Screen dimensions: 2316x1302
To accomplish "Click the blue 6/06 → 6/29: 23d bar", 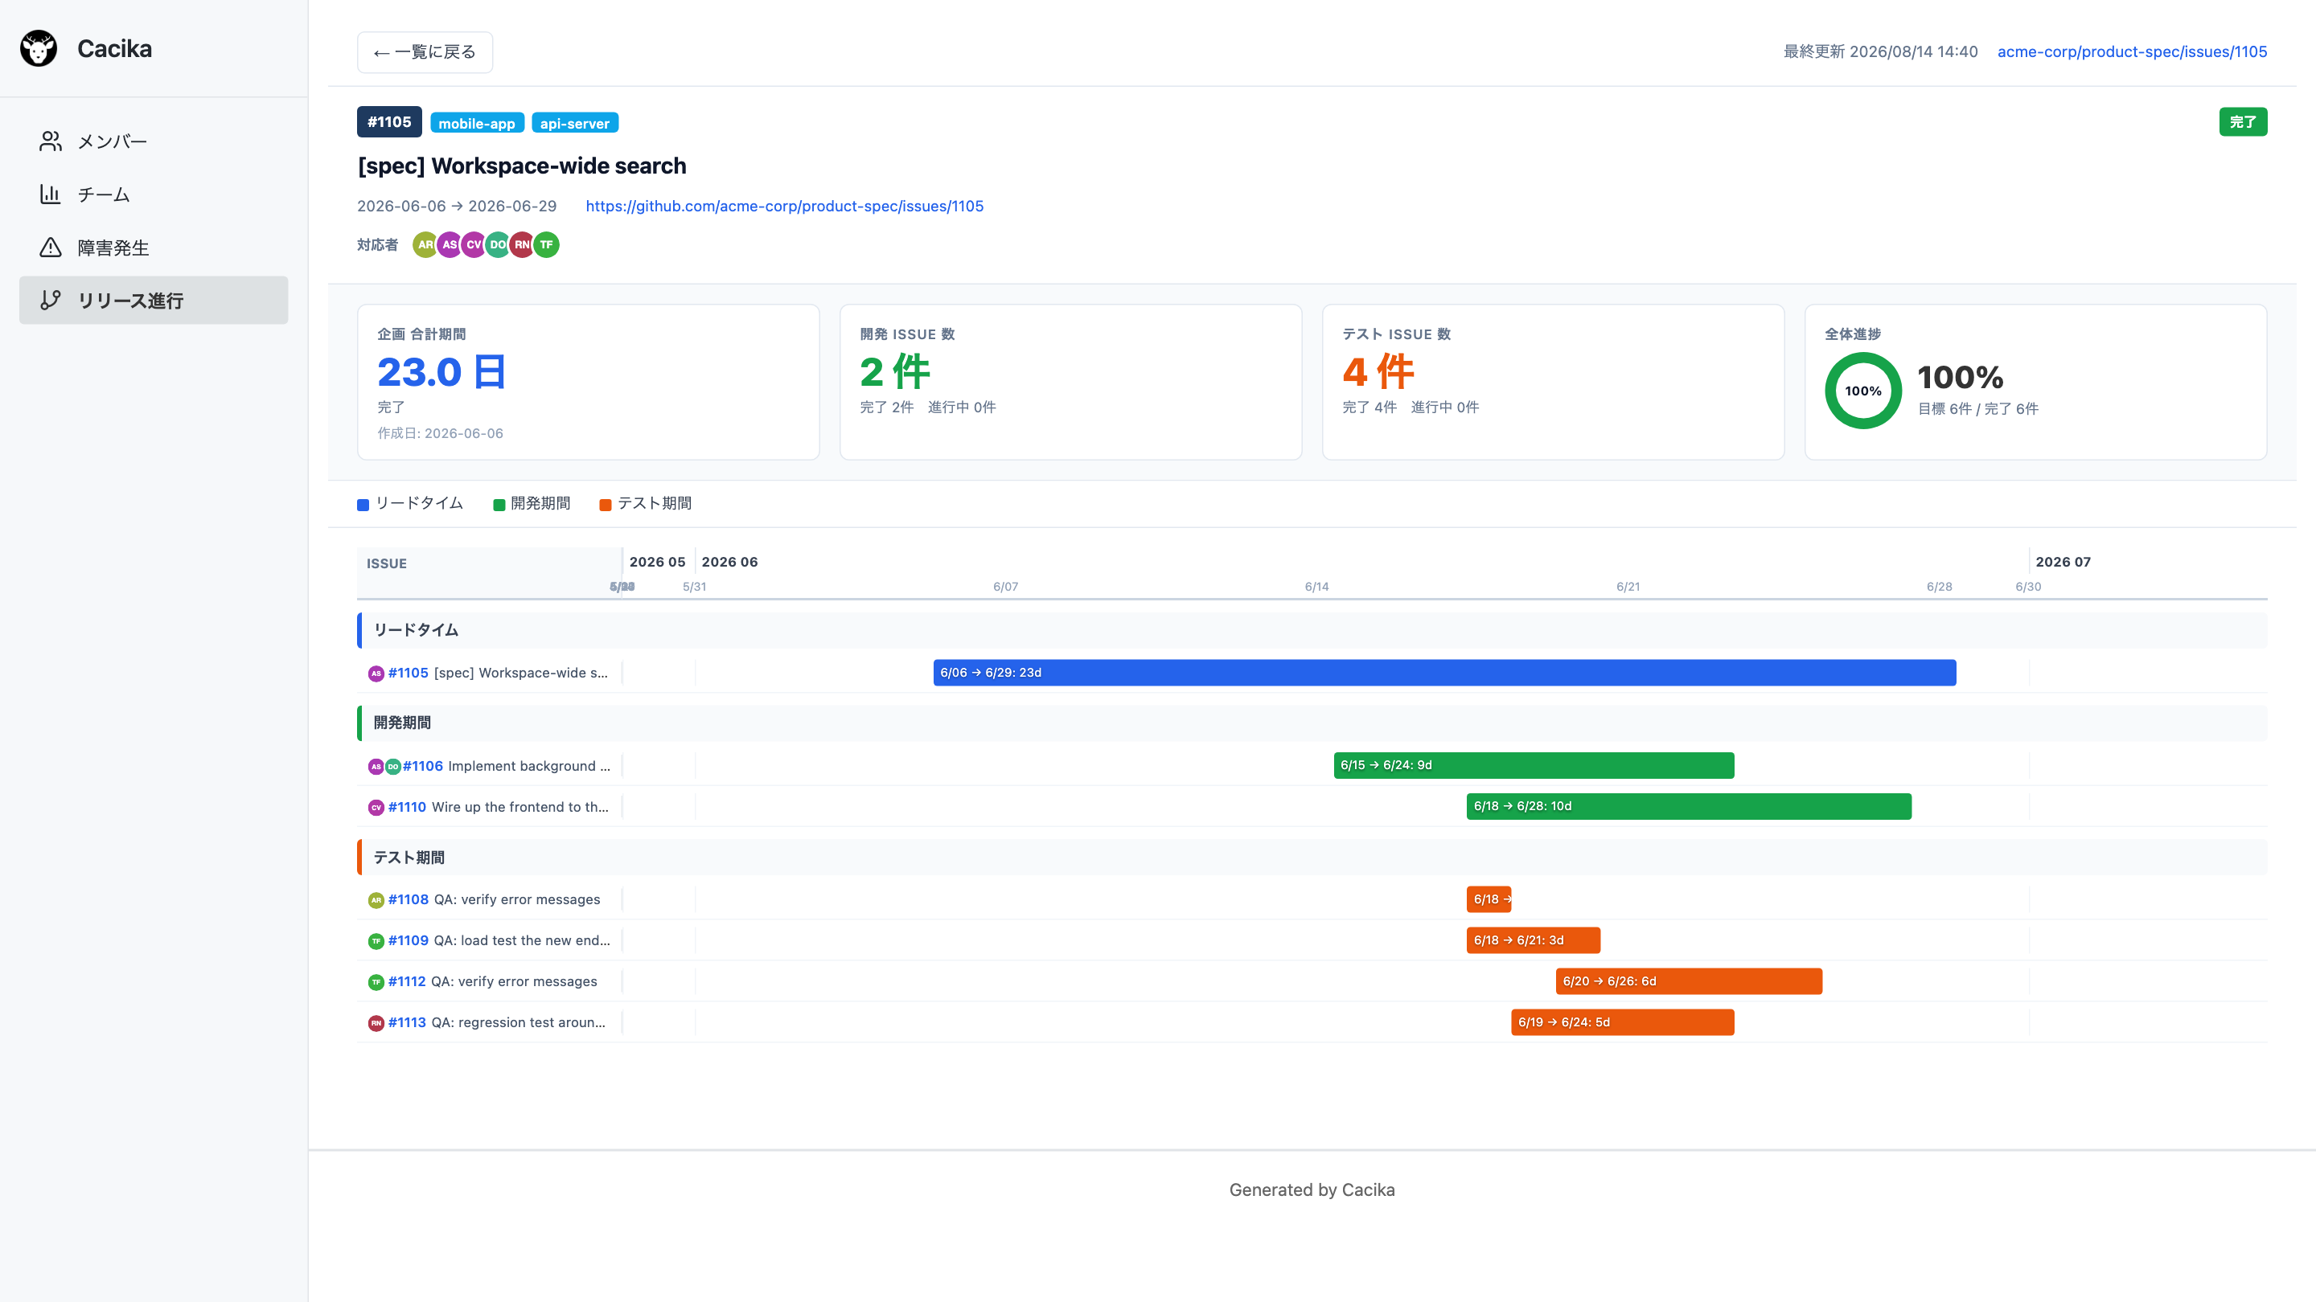I will pyautogui.click(x=1445, y=673).
